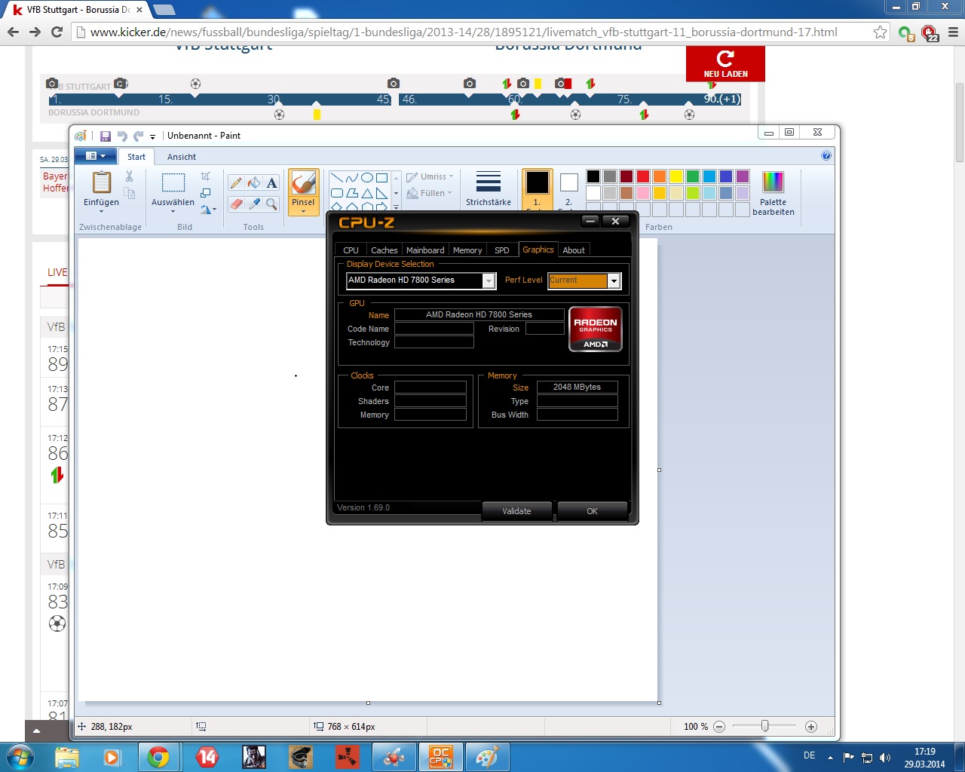The height and width of the screenshot is (772, 965).
Task: Click the Copy icon in Paint's clipboard group
Action: coord(129,194)
